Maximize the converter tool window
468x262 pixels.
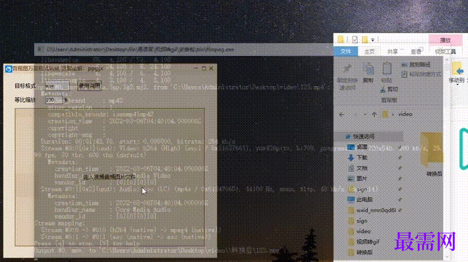click(204, 68)
